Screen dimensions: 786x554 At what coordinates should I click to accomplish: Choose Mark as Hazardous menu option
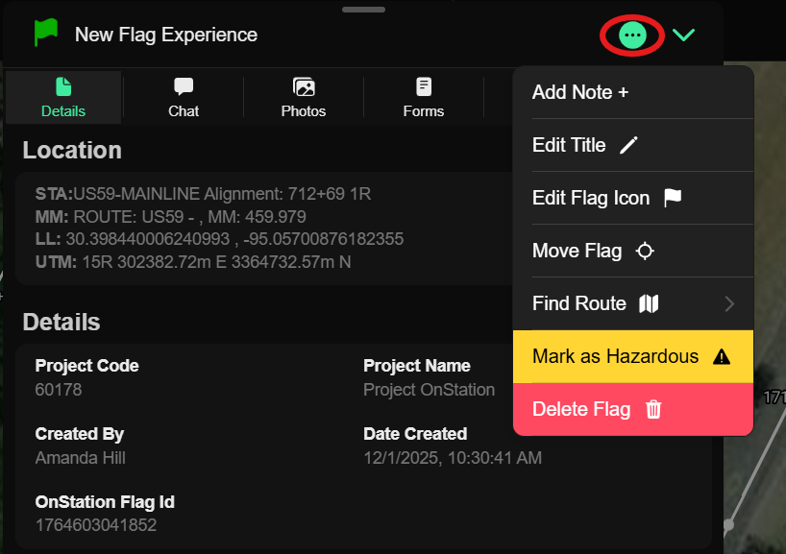pos(615,356)
